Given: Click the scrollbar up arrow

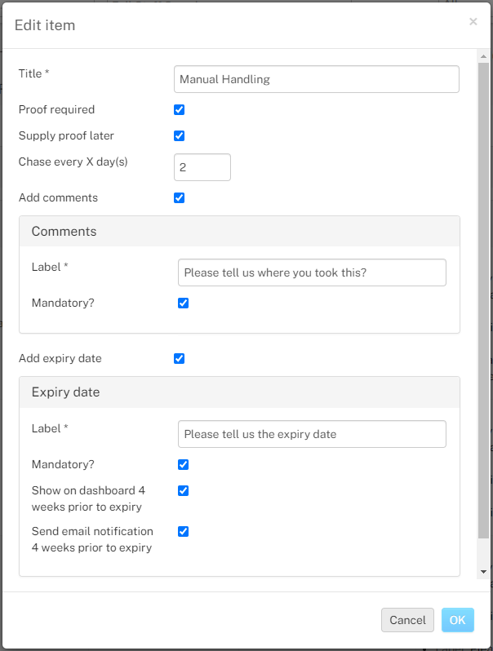Looking at the screenshot, I should (483, 56).
